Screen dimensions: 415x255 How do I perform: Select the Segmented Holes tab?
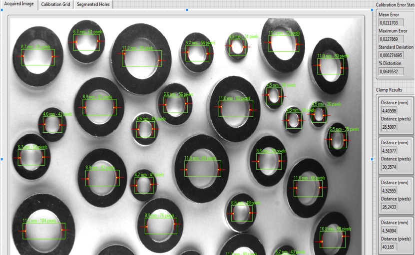click(x=93, y=4)
